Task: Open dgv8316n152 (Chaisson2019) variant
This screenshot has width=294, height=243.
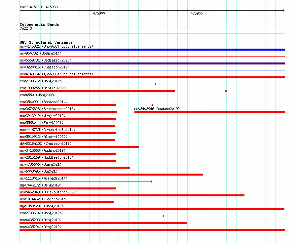Action: (x=46, y=143)
